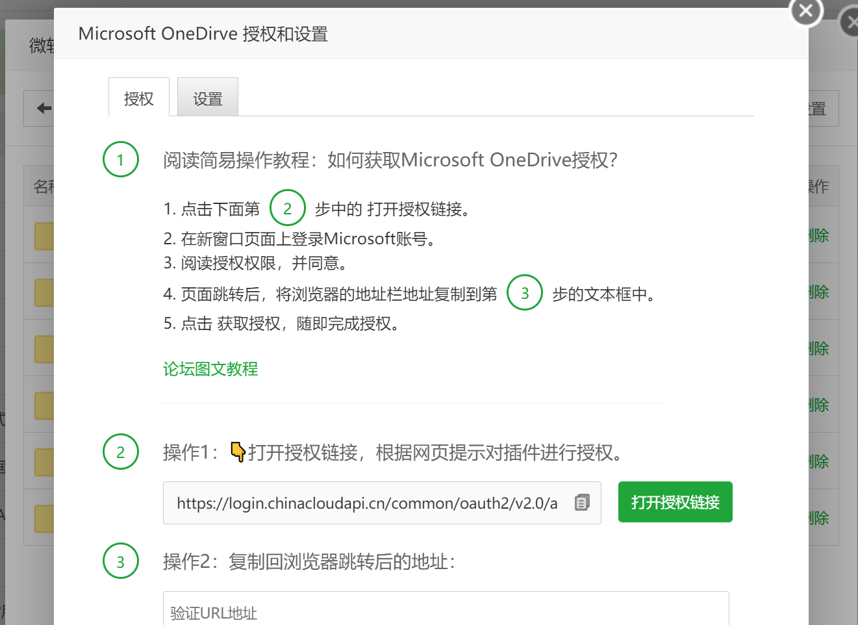Open the 论坛图文教程 link
Image resolution: width=858 pixels, height=625 pixels.
[x=210, y=369]
